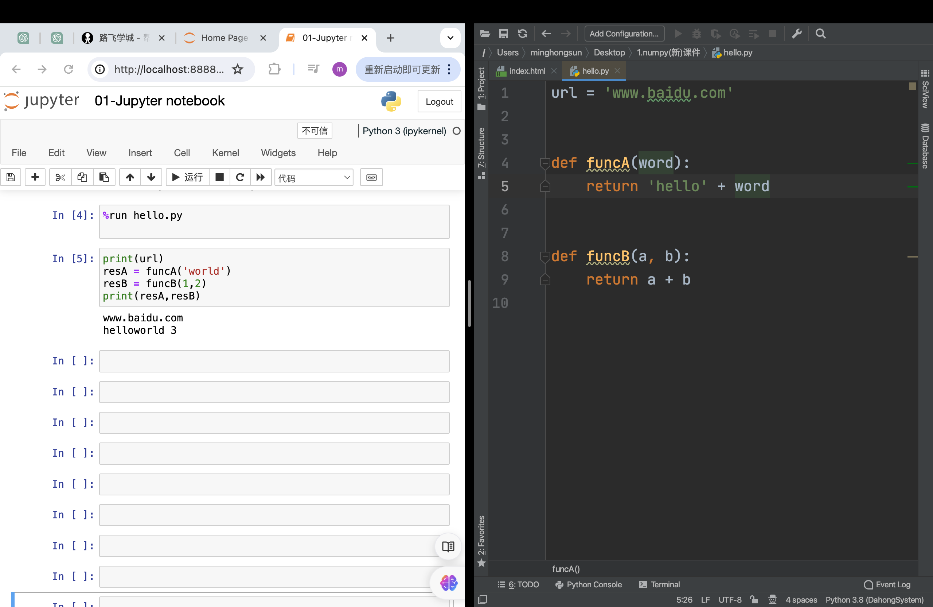Click the Logout button
This screenshot has width=933, height=607.
point(439,102)
